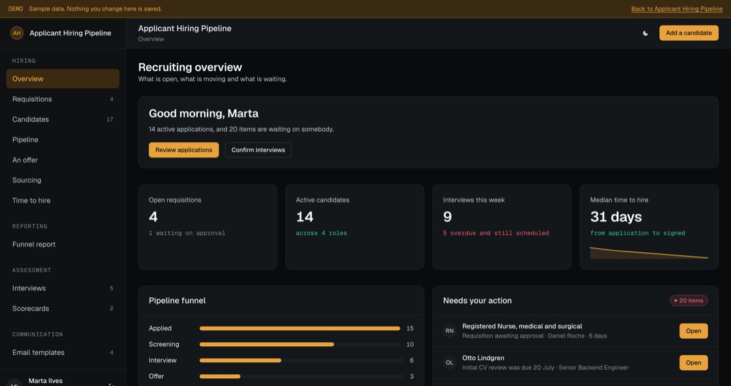
Task: Open the Registered Nurse requisition action
Action: 693,331
